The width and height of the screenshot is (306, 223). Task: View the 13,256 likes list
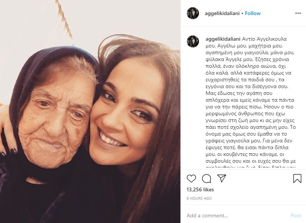point(200,189)
